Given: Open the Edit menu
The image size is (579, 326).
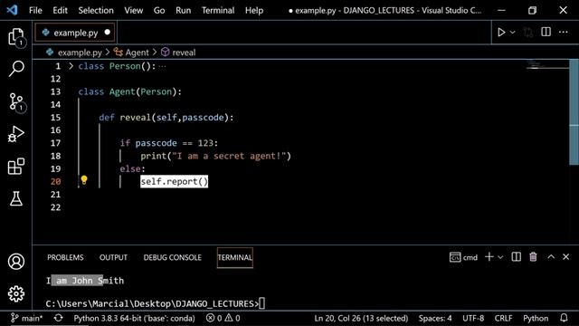Looking at the screenshot, I should (x=60, y=10).
